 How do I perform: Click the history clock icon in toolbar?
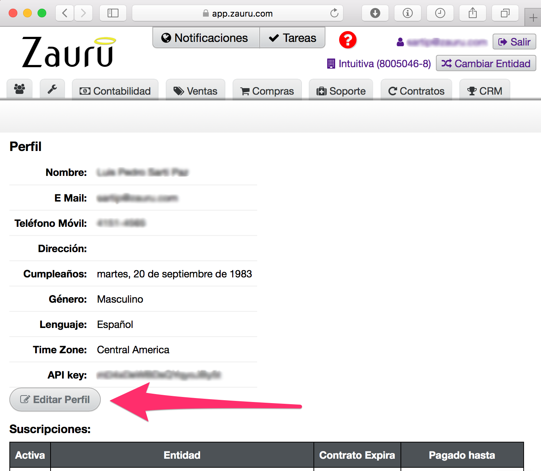pyautogui.click(x=440, y=13)
